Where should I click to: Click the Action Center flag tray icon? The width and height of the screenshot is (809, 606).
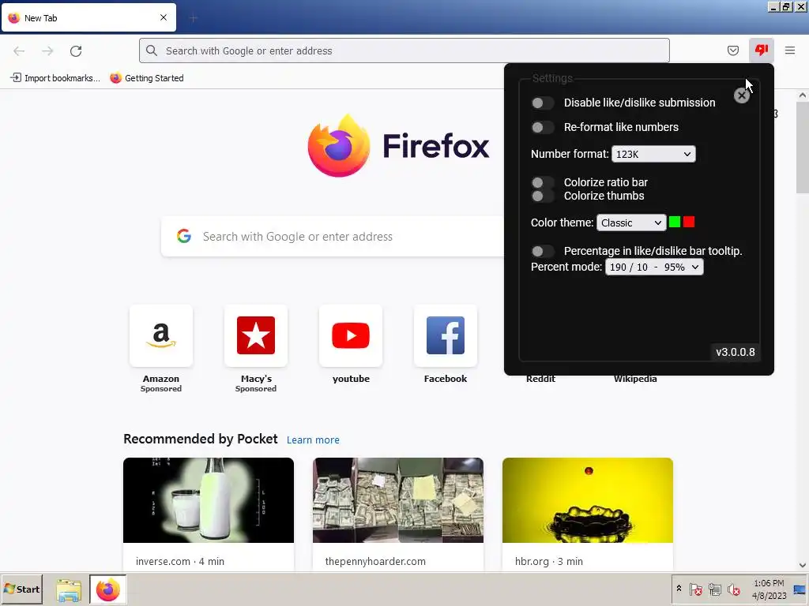pos(695,589)
